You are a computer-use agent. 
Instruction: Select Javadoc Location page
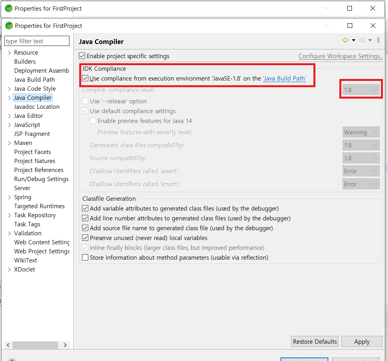[x=36, y=107]
